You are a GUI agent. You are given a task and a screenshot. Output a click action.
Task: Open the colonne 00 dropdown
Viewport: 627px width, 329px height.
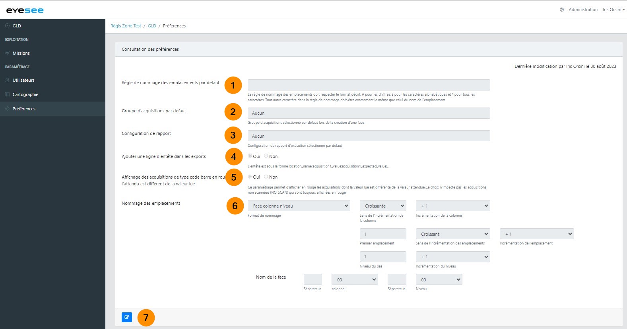(355, 279)
